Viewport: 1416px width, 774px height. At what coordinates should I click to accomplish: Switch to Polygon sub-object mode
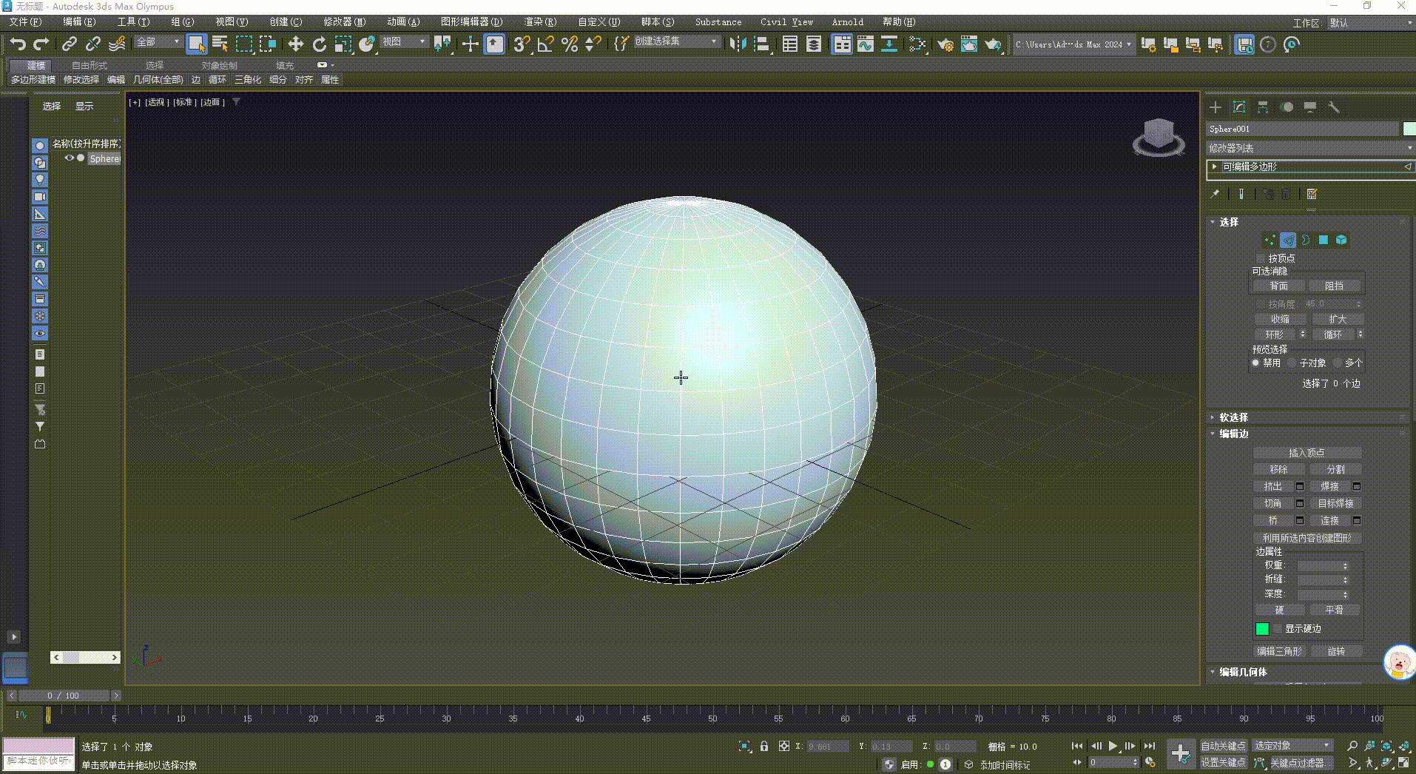coord(1324,240)
